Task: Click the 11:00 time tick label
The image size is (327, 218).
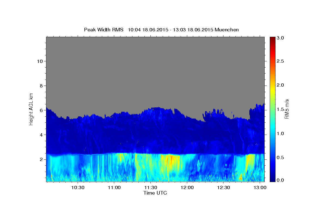Action: (114, 188)
